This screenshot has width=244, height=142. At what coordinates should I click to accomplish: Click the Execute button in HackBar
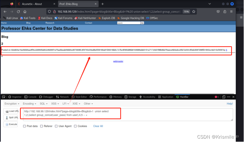tap(11, 124)
